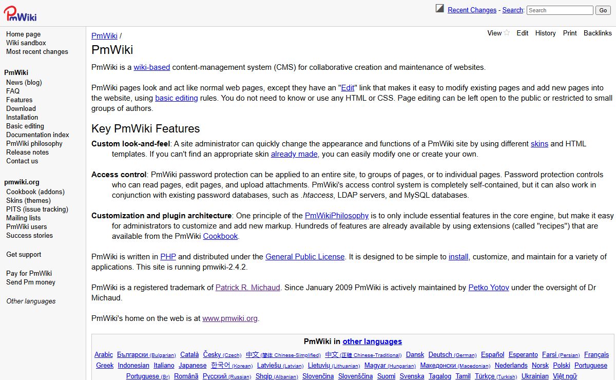Choose the Polski language link
The image size is (616, 380).
[562, 366]
